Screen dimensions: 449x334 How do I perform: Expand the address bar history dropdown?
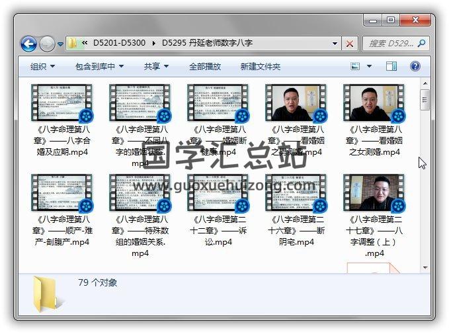335,44
